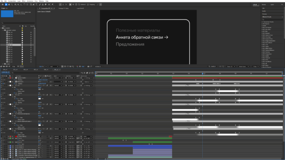Open the Footage 14_2.png viewer tab
Viewport: 285px width, 160px height.
pos(64,9)
